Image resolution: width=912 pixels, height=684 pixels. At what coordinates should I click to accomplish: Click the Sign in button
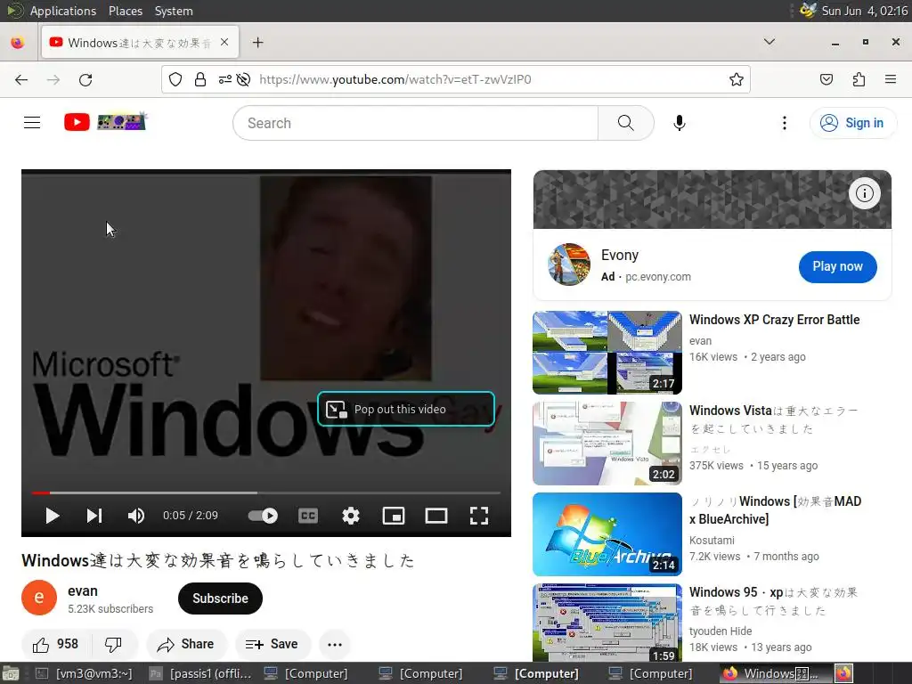coord(852,123)
